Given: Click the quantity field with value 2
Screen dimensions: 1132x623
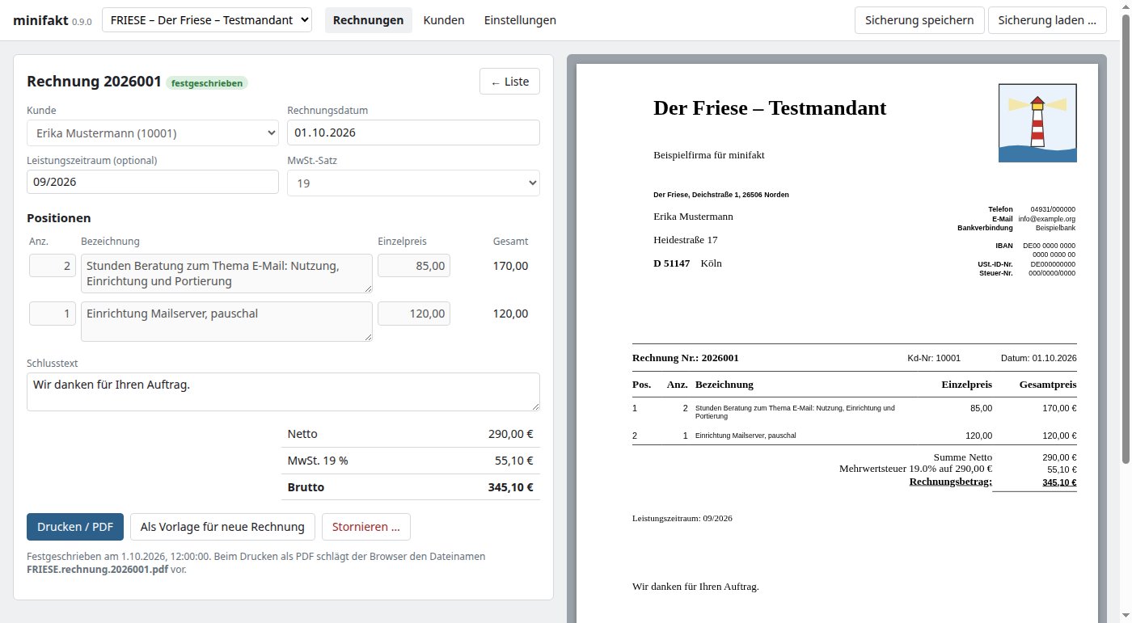Looking at the screenshot, I should pyautogui.click(x=53, y=266).
